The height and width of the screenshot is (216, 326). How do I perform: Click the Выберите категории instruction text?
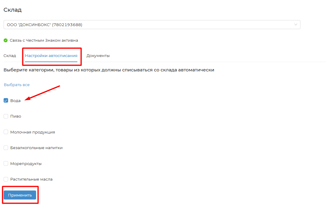(109, 70)
